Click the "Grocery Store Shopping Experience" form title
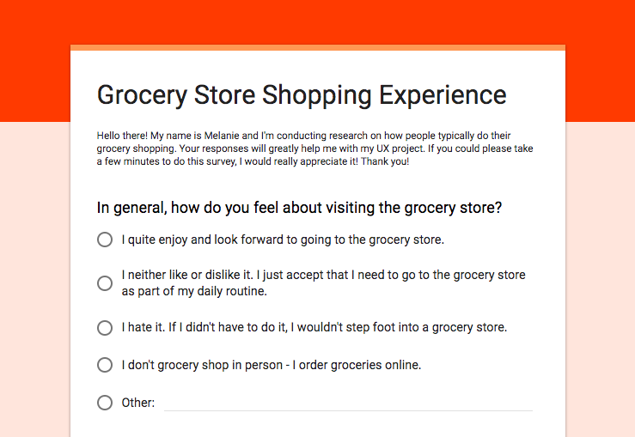 coord(302,95)
